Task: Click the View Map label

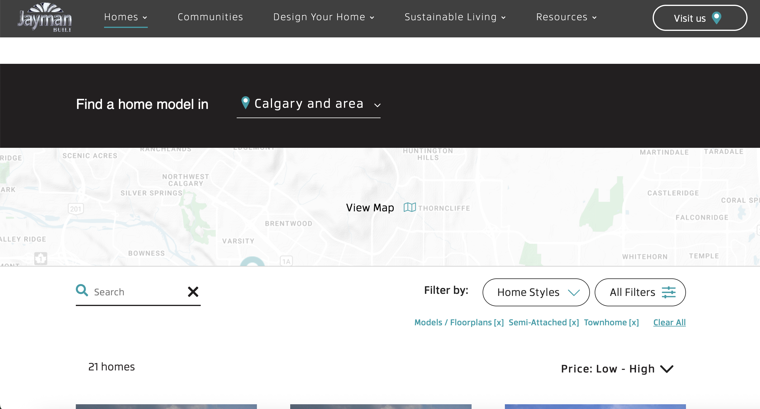Action: [x=370, y=208]
